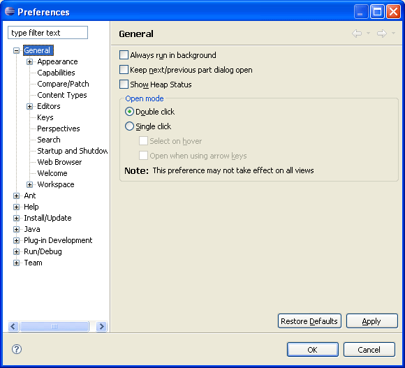Expand the Ant node
Viewport: 405px width, 368px height.
tap(16, 196)
